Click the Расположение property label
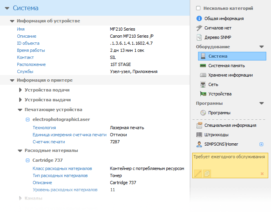 pyautogui.click(x=31, y=64)
